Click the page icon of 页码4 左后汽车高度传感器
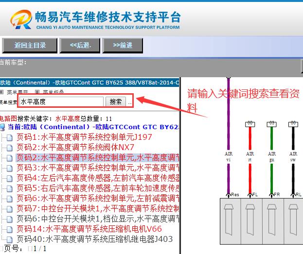The width and height of the screenshot is (303, 254). [x=9, y=179]
